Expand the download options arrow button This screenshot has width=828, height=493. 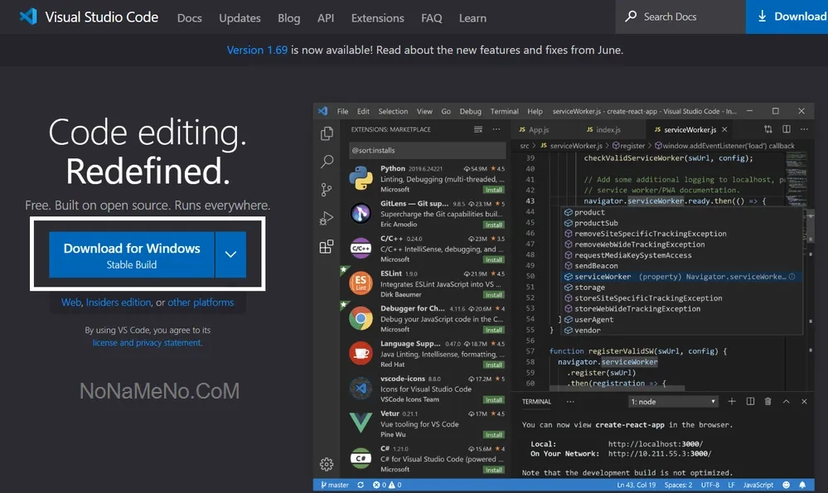231,255
